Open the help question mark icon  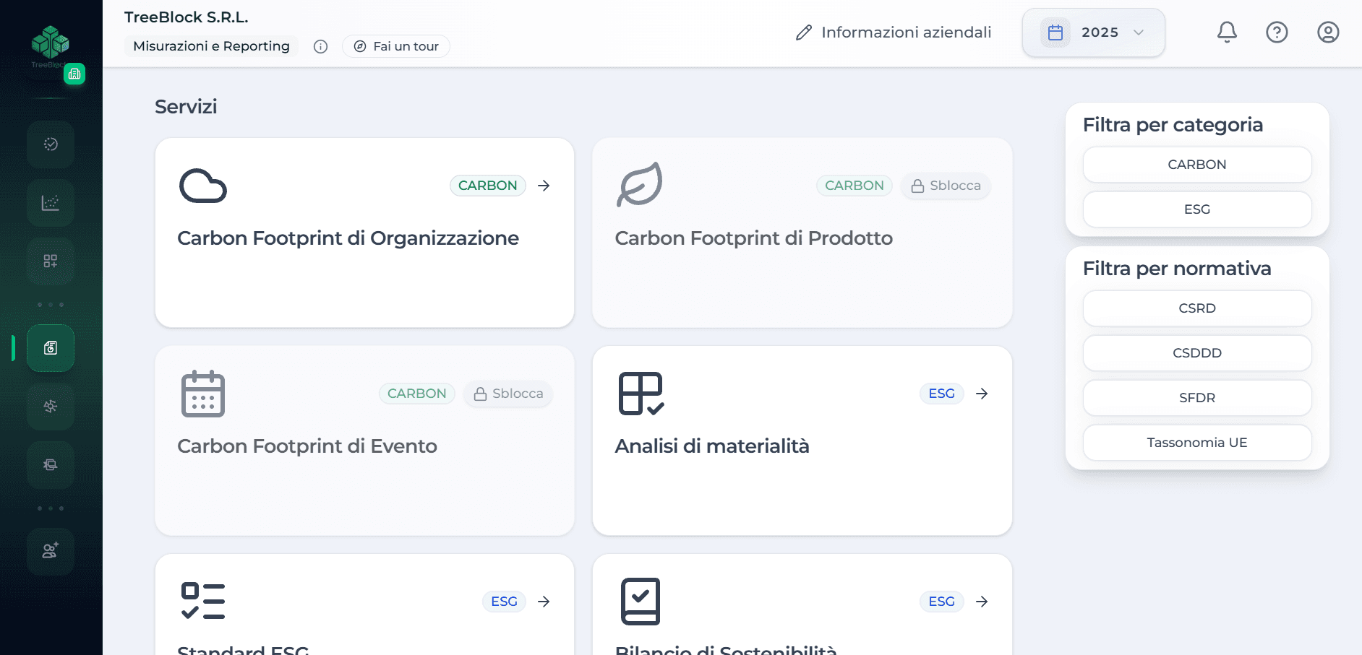[x=1277, y=32]
